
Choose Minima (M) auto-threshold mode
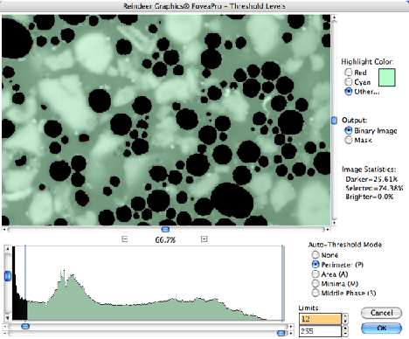click(x=315, y=283)
